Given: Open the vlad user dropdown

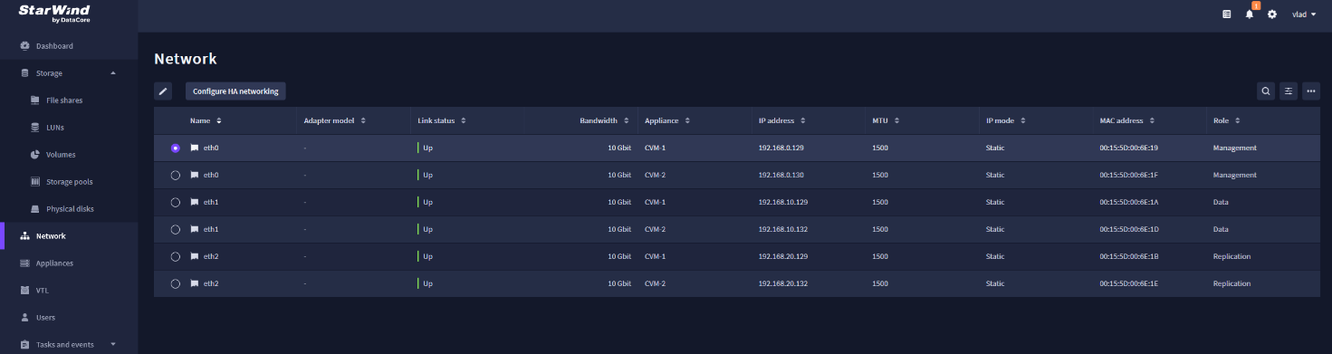Looking at the screenshot, I should click(x=1304, y=14).
